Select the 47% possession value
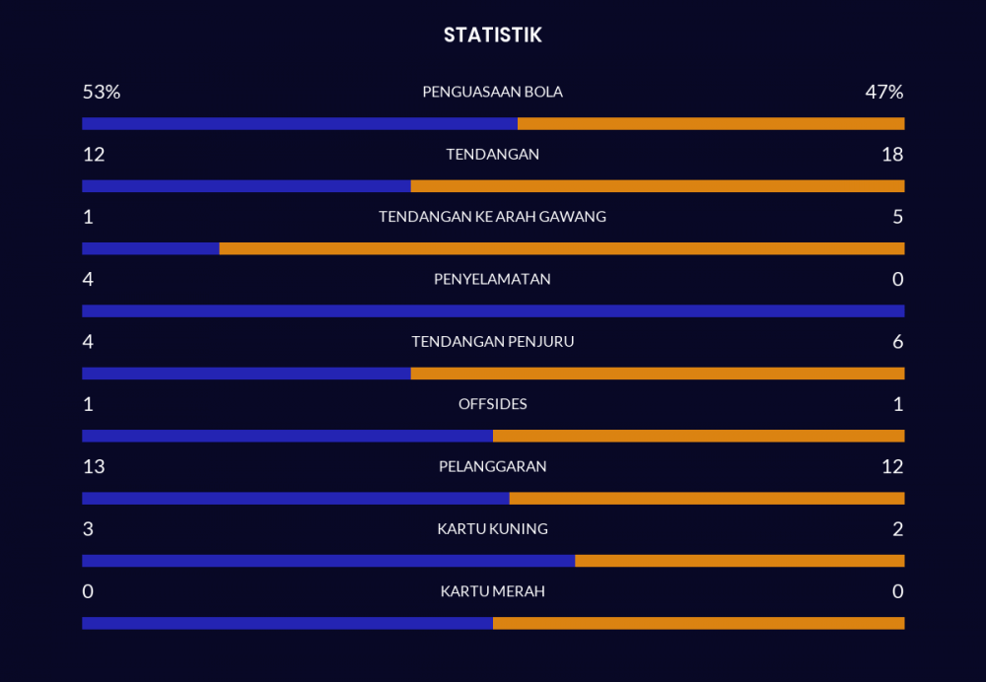The height and width of the screenshot is (682, 986). (883, 92)
